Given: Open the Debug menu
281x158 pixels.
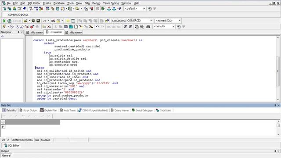Looking at the screenshot, I should point(96,3).
